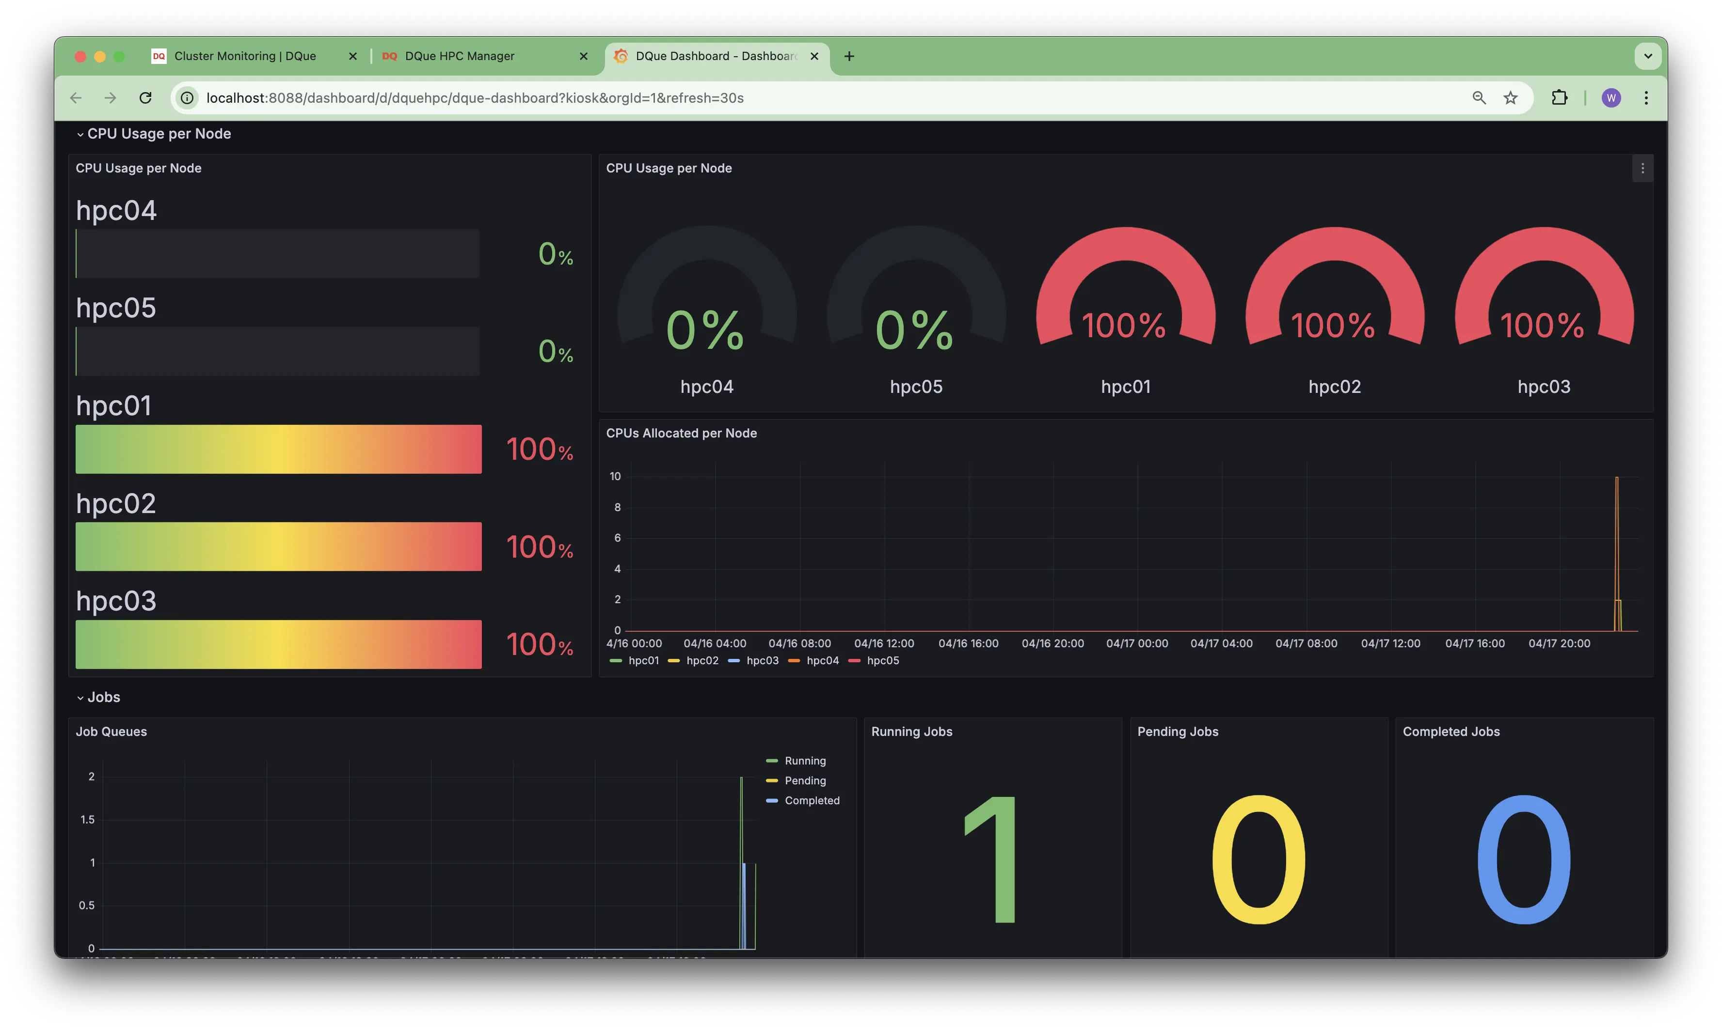The height and width of the screenshot is (1030, 1722).
Task: Click the bookmark star icon
Action: pos(1510,98)
